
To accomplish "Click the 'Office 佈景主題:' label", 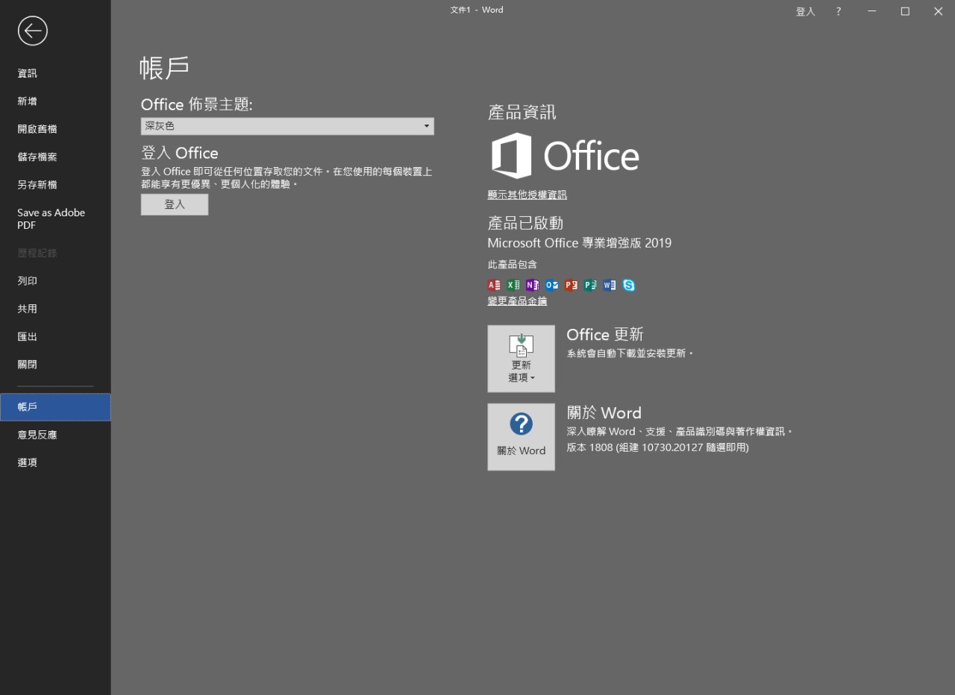I will (x=197, y=104).
